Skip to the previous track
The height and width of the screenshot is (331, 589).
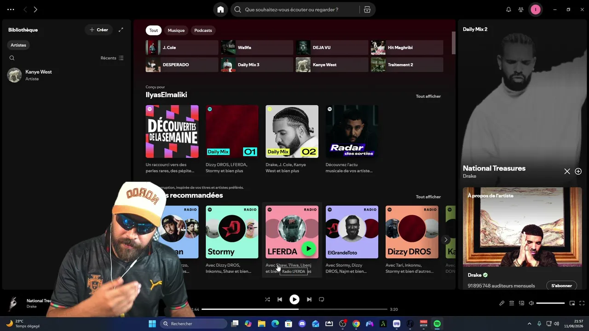[280, 299]
